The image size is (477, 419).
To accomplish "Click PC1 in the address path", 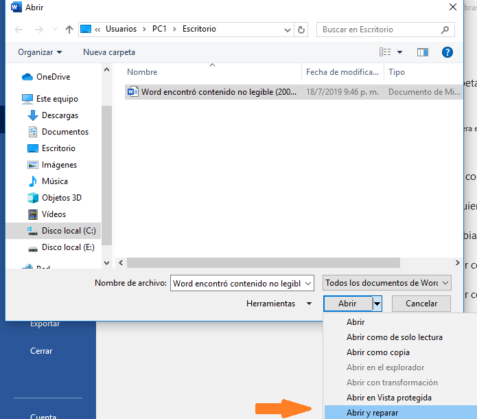I will click(159, 29).
